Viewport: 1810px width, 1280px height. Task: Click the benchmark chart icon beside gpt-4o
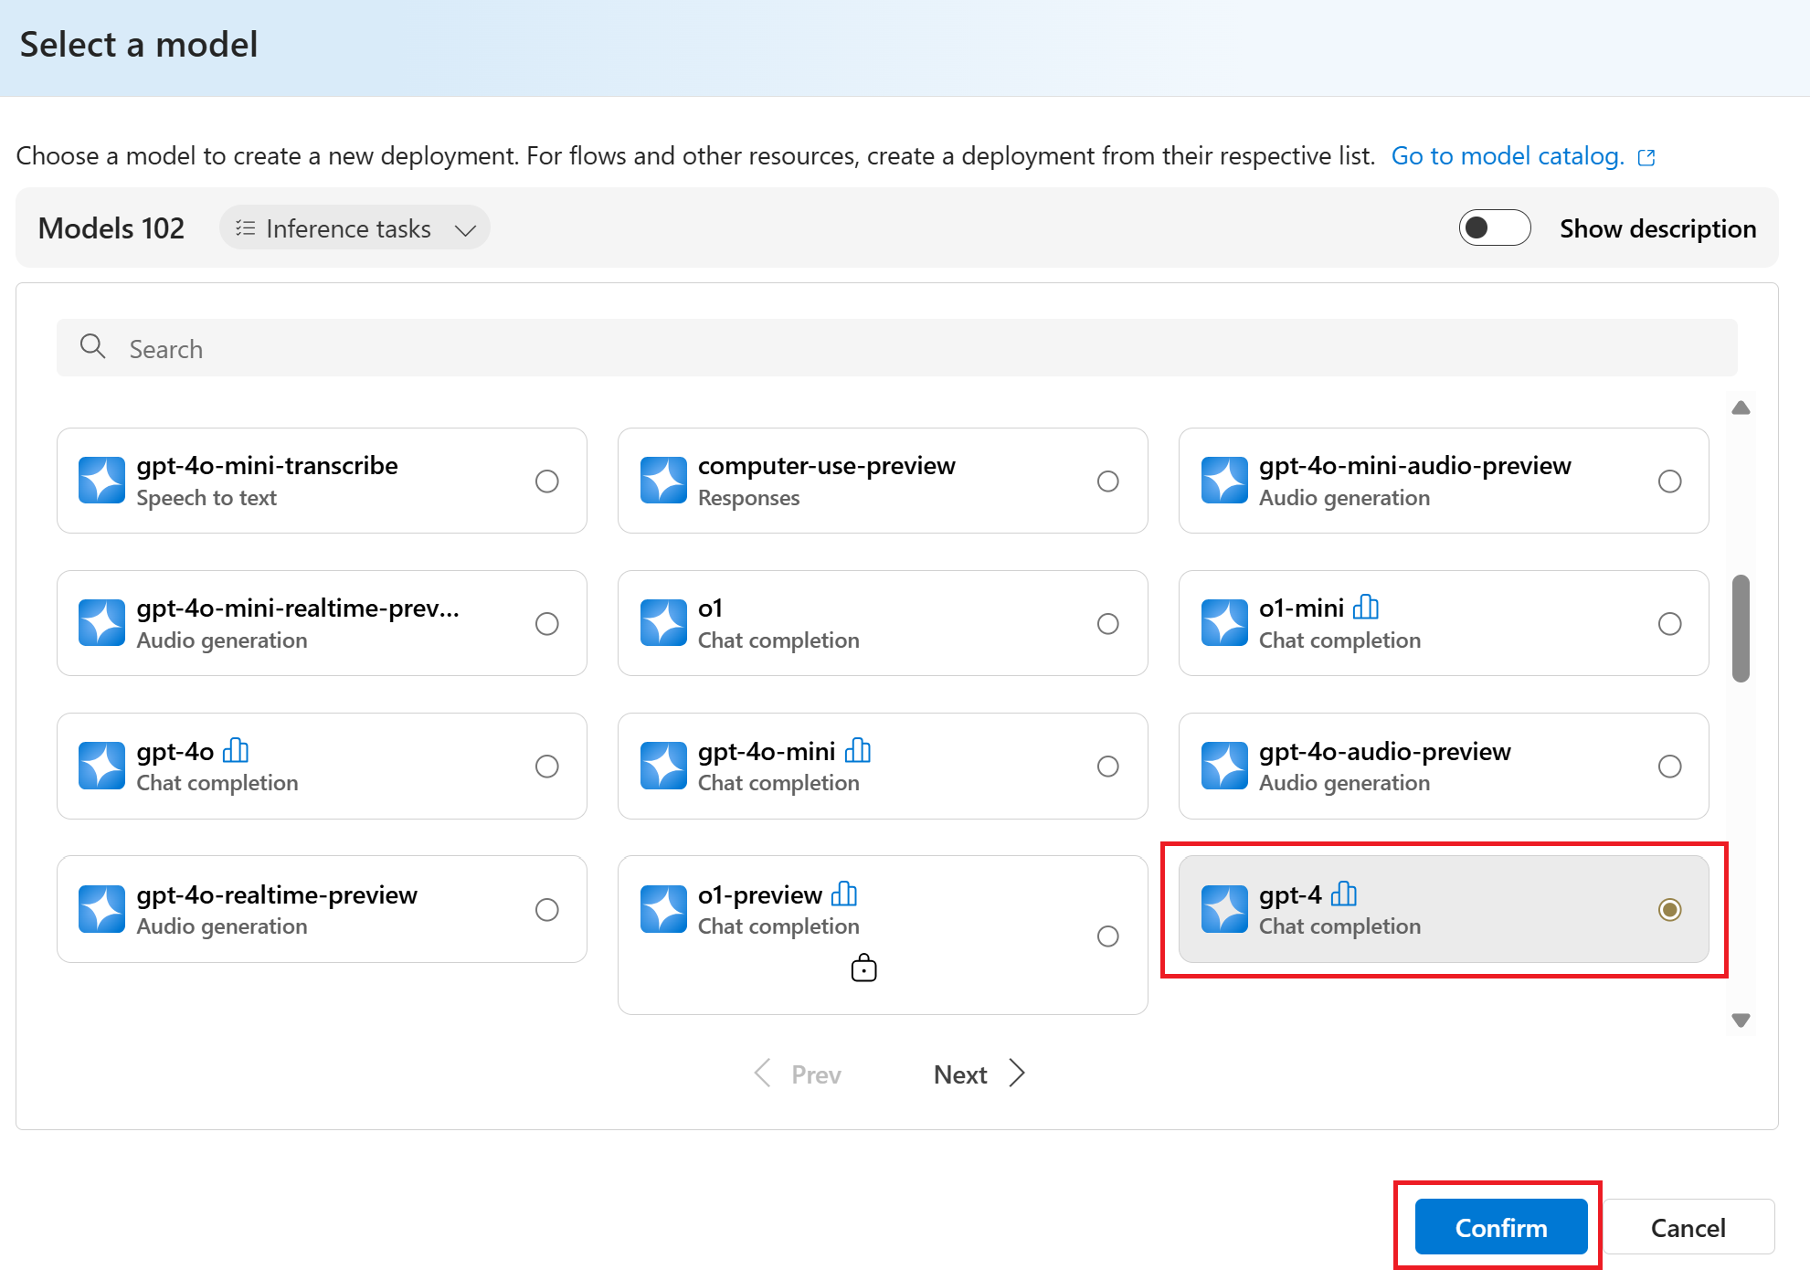pos(235,751)
